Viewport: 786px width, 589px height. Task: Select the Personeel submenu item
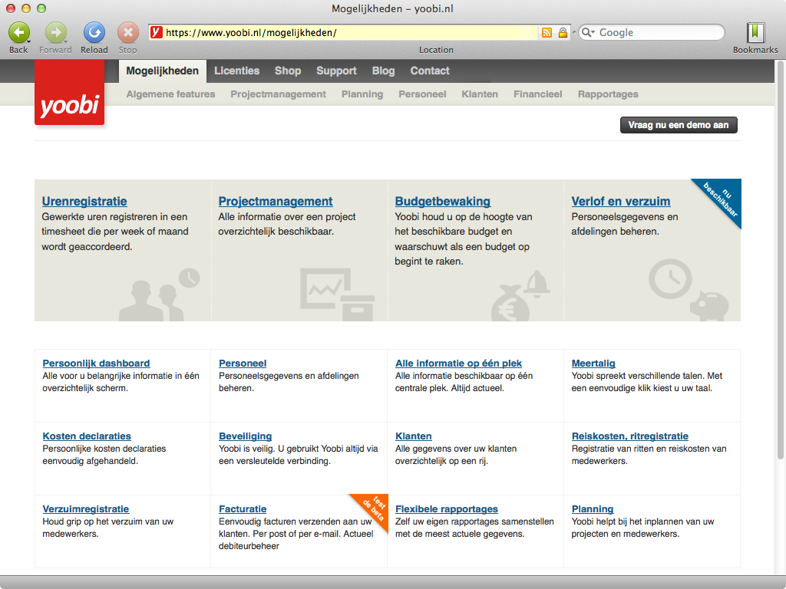click(x=422, y=94)
